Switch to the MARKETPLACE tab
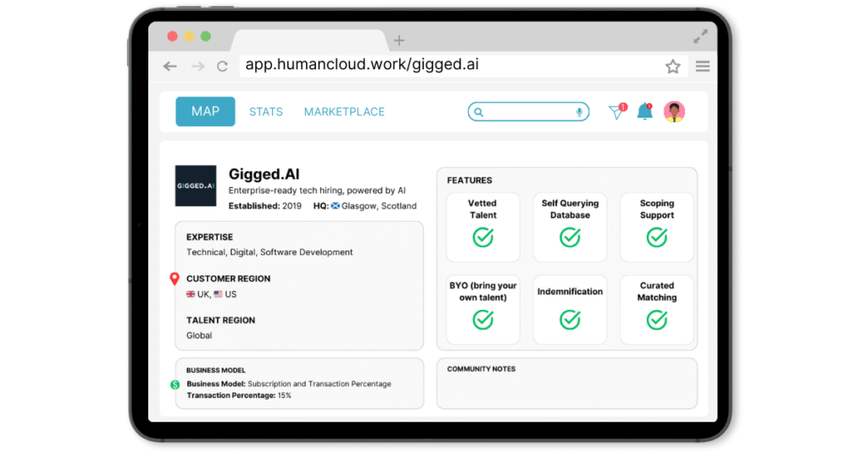The image size is (868, 453). click(344, 112)
